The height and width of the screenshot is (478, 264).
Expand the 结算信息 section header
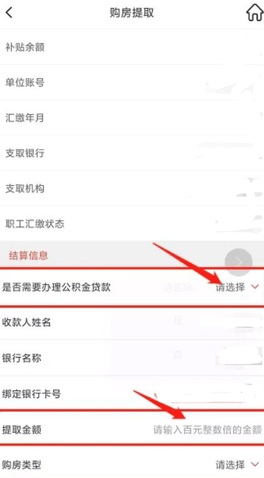tap(132, 255)
